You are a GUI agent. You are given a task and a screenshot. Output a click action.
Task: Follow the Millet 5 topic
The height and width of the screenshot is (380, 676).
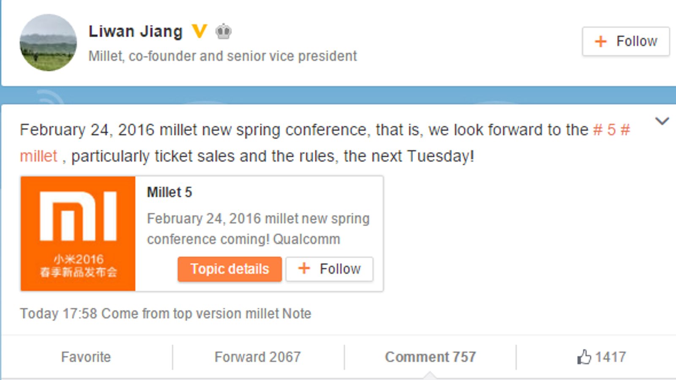click(x=330, y=269)
